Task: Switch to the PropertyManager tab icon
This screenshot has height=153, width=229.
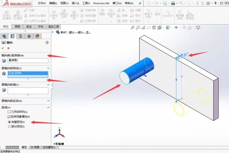Action: tap(12, 36)
